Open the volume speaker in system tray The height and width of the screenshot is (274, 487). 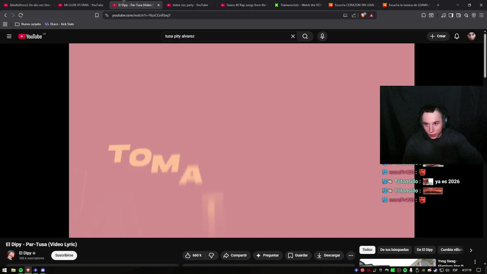(448, 270)
